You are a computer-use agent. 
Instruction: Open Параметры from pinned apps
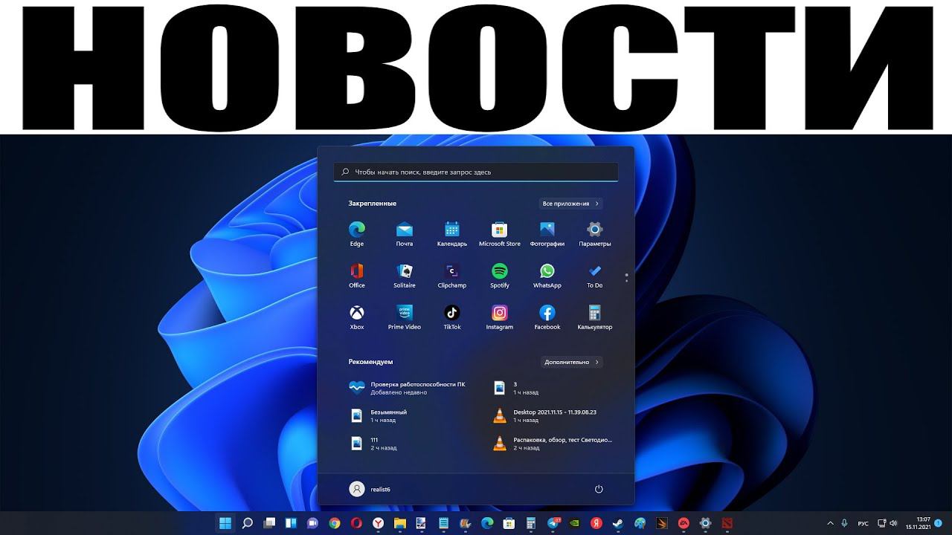(x=595, y=233)
